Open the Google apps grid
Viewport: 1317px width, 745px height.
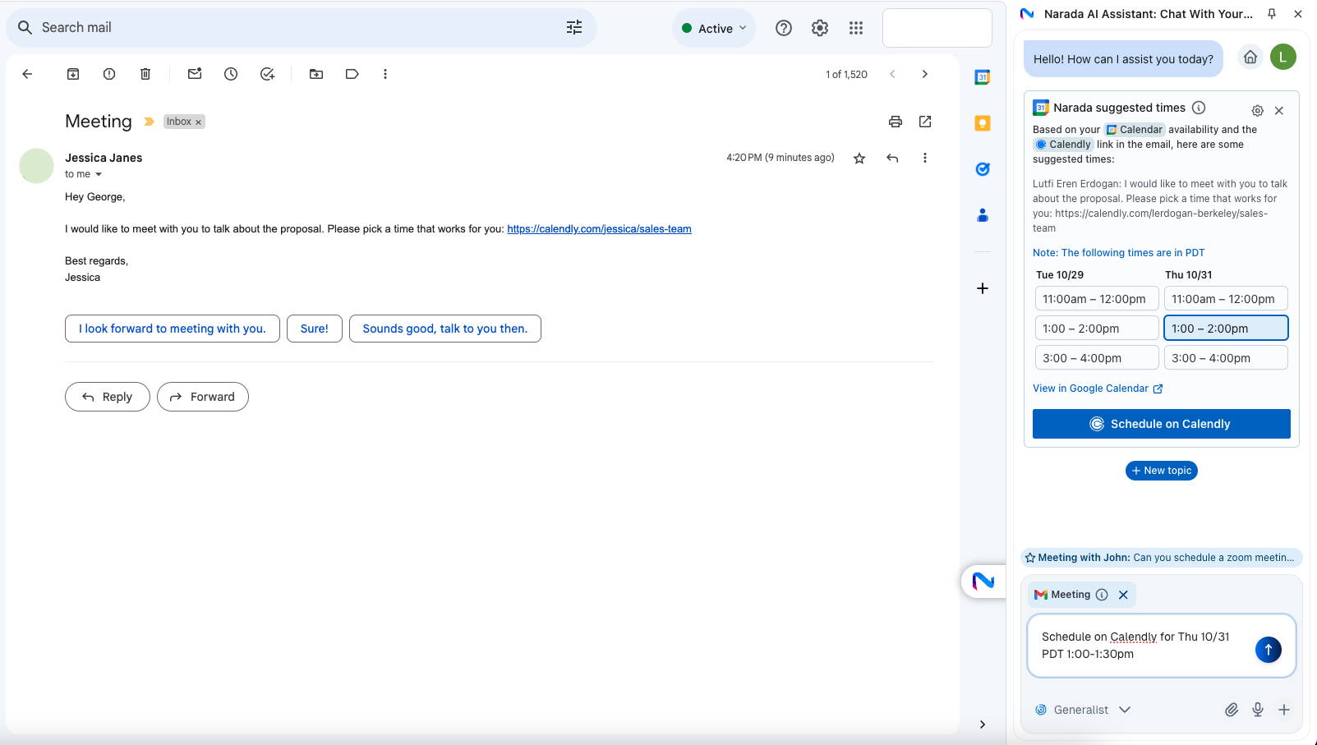point(856,28)
